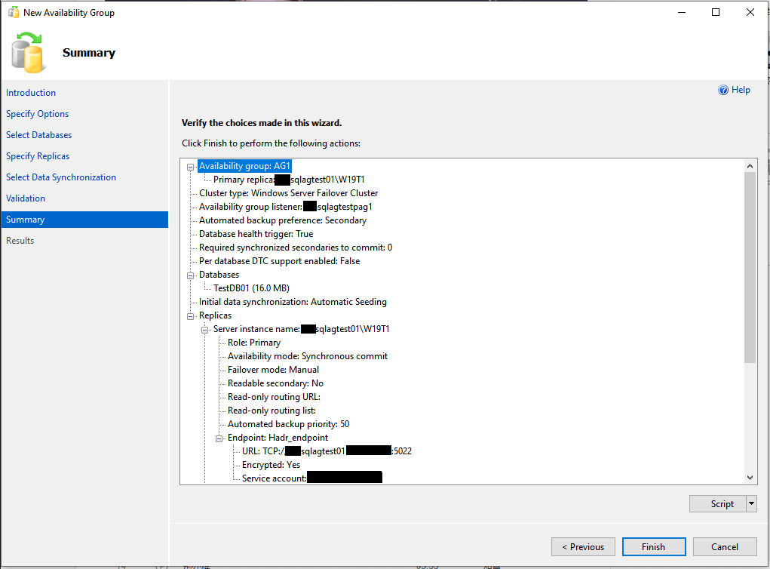The height and width of the screenshot is (569, 770).
Task: Select Endpoint: Hadr_endpoint label
Action: point(278,437)
